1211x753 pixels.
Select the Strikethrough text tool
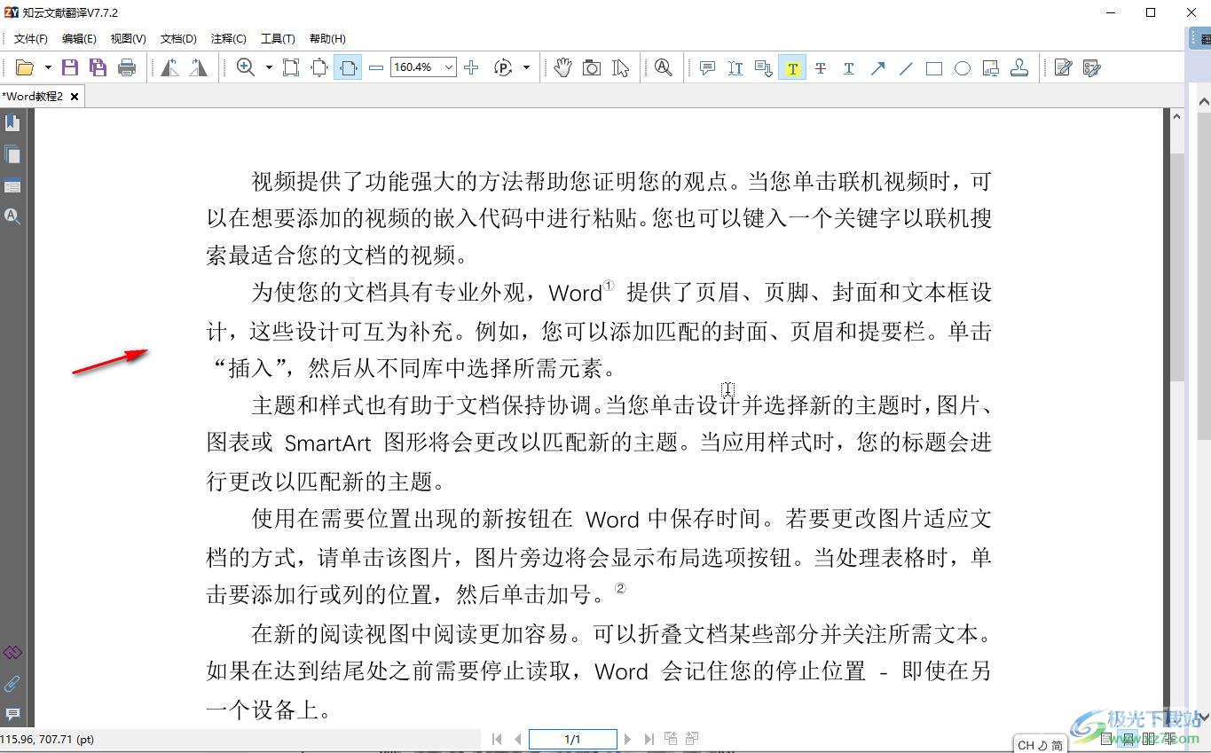tap(821, 67)
